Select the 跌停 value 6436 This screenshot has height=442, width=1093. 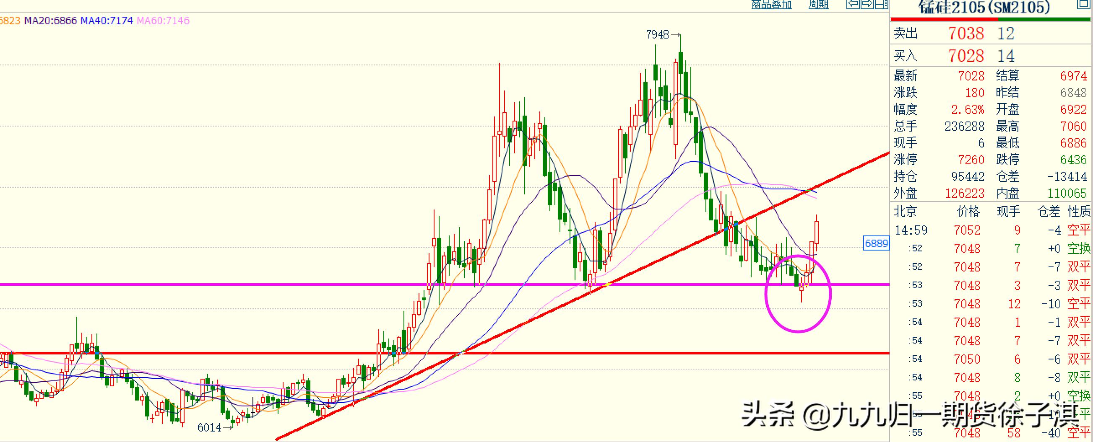click(1073, 160)
